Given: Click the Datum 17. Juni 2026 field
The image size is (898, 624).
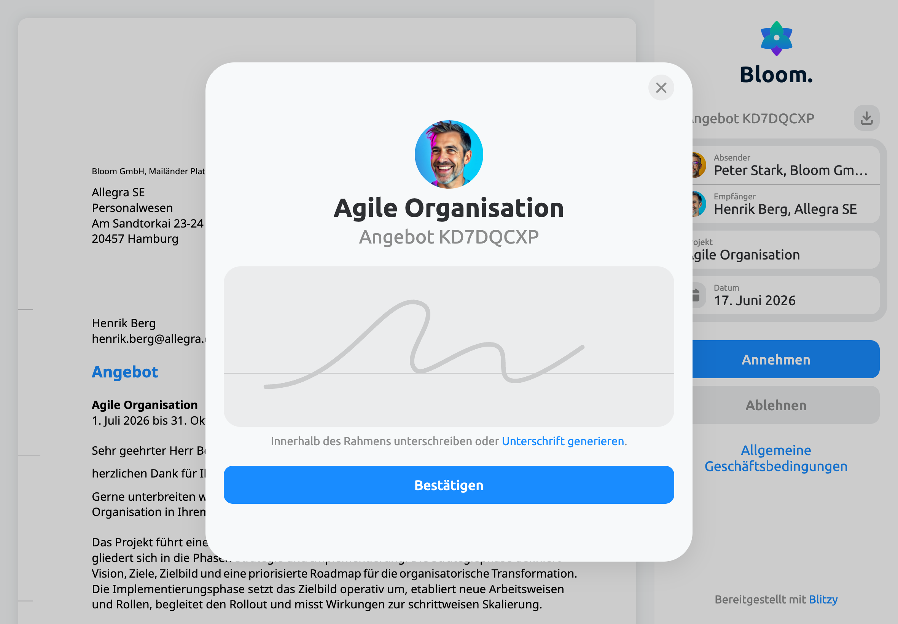Looking at the screenshot, I should click(x=785, y=295).
